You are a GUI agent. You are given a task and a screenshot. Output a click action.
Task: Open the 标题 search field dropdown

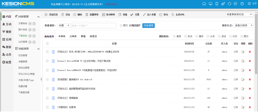64,25
